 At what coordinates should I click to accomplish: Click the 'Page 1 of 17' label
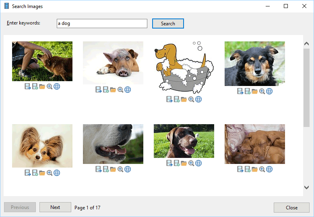87,208
